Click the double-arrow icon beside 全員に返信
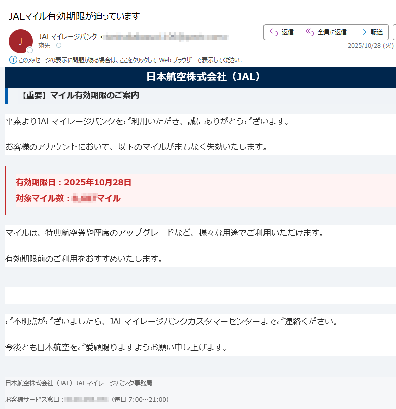This screenshot has height=409, width=396. tap(310, 32)
